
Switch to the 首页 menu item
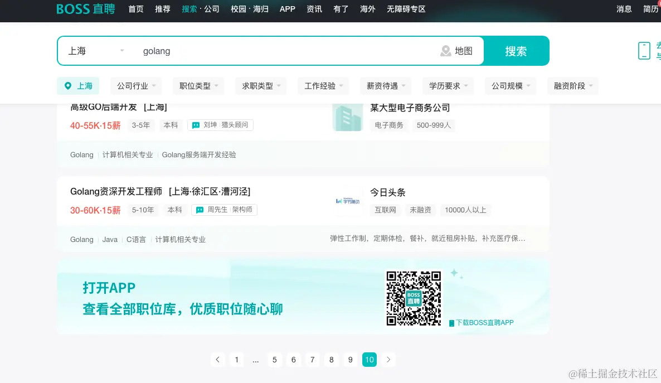135,9
